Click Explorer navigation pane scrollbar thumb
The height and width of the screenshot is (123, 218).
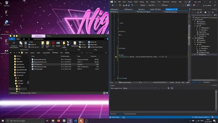point(28,83)
